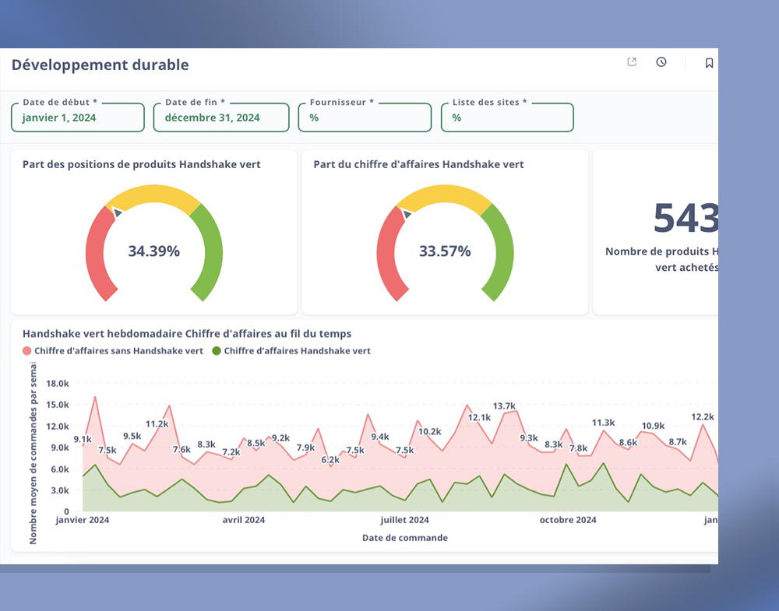This screenshot has width=779, height=611.
Task: Click the 34.39% gauge value
Action: [x=153, y=251]
